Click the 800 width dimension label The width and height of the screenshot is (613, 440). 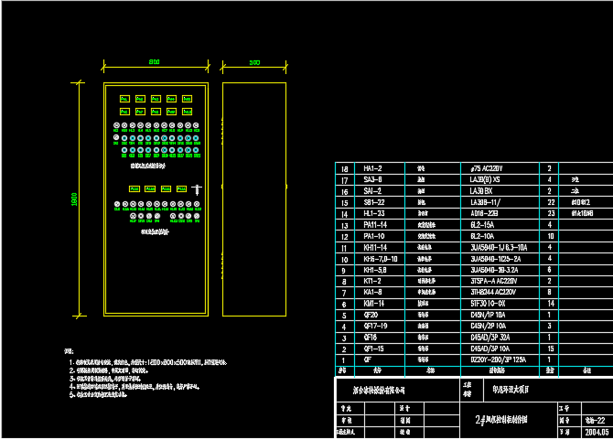[x=155, y=60]
